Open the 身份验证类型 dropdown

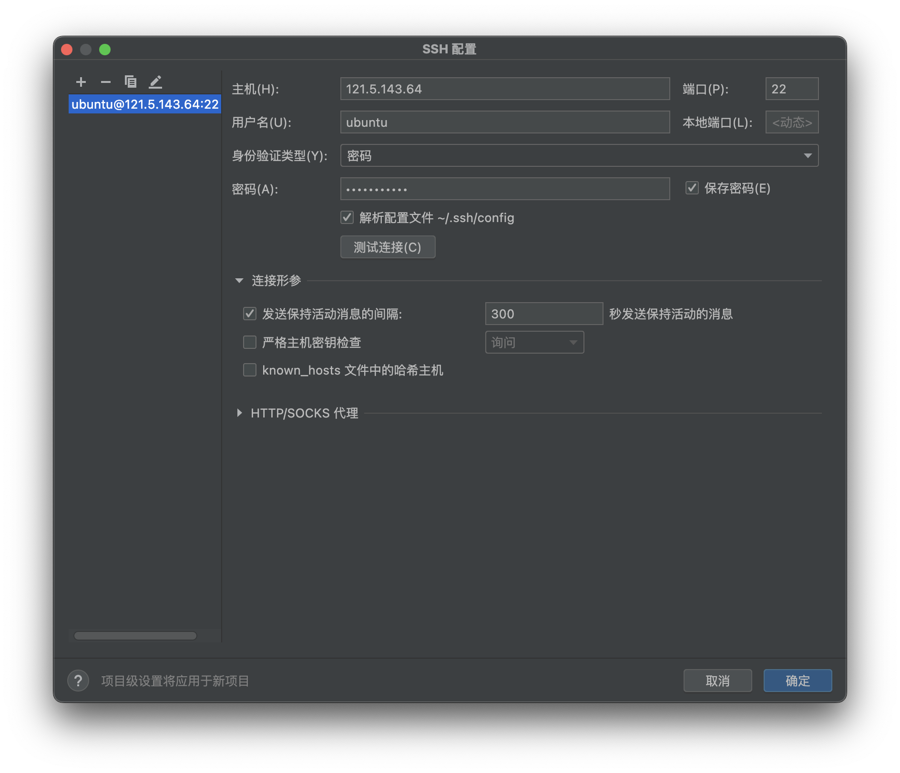579,155
